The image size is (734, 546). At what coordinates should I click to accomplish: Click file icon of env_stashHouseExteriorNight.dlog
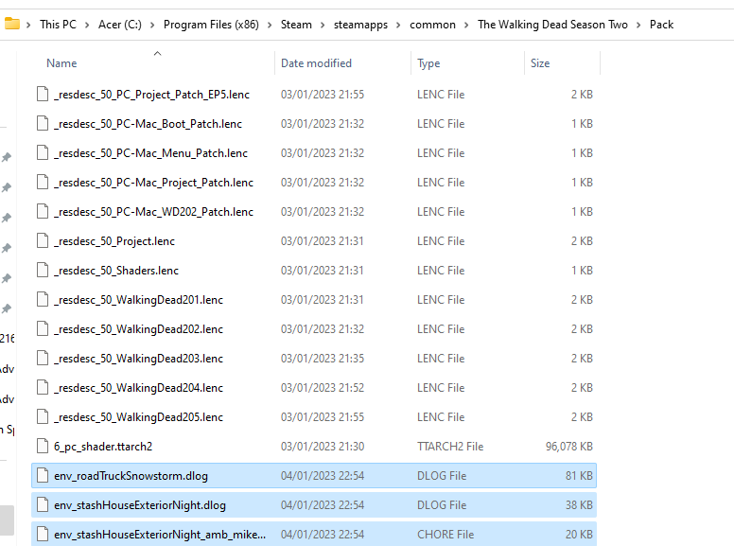43,504
